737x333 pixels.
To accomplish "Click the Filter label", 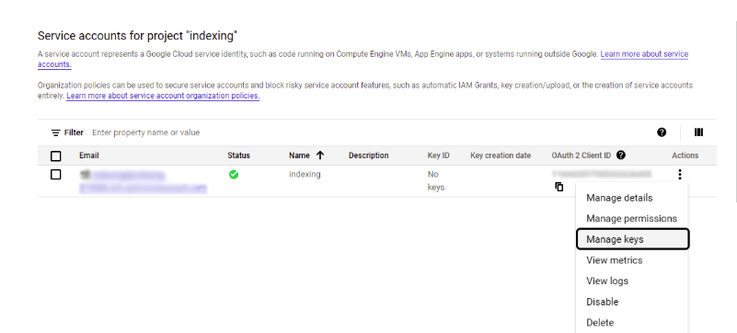I will [74, 132].
